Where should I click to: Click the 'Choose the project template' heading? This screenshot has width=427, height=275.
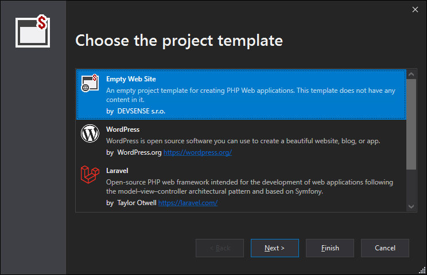(179, 41)
